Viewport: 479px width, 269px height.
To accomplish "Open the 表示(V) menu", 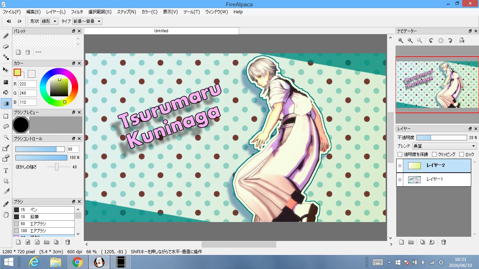I will tap(170, 12).
